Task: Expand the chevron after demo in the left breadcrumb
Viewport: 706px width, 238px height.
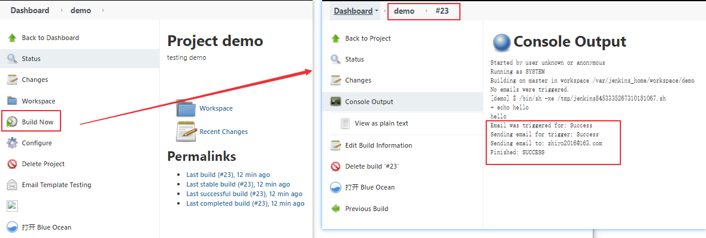Action: tap(103, 11)
